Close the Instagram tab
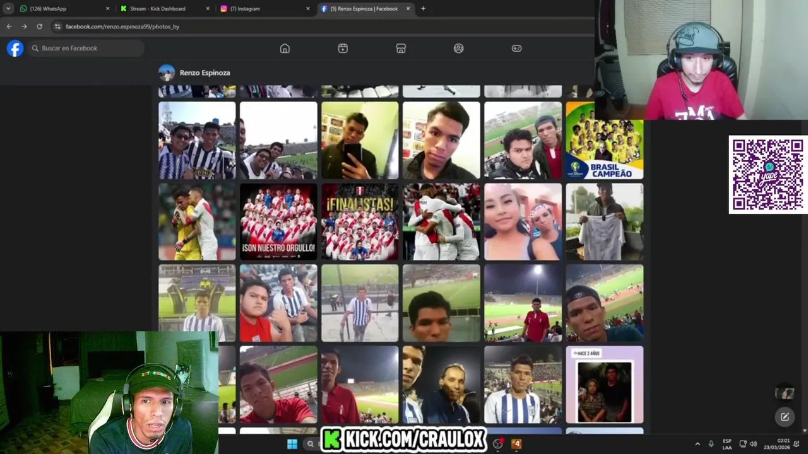808x454 pixels. click(308, 9)
